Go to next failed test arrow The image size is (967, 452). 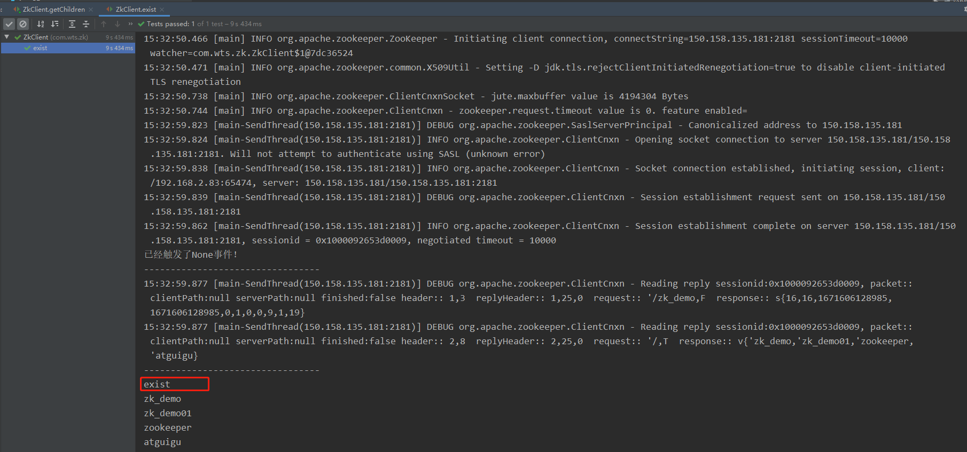[x=118, y=24]
